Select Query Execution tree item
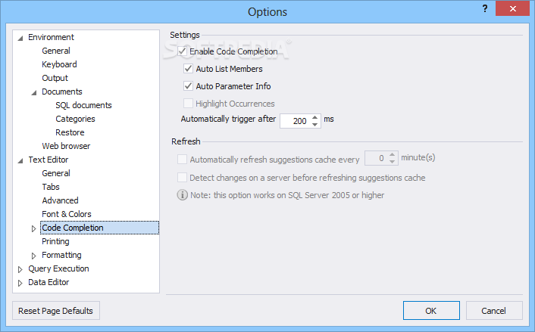The width and height of the screenshot is (535, 332). coord(58,268)
